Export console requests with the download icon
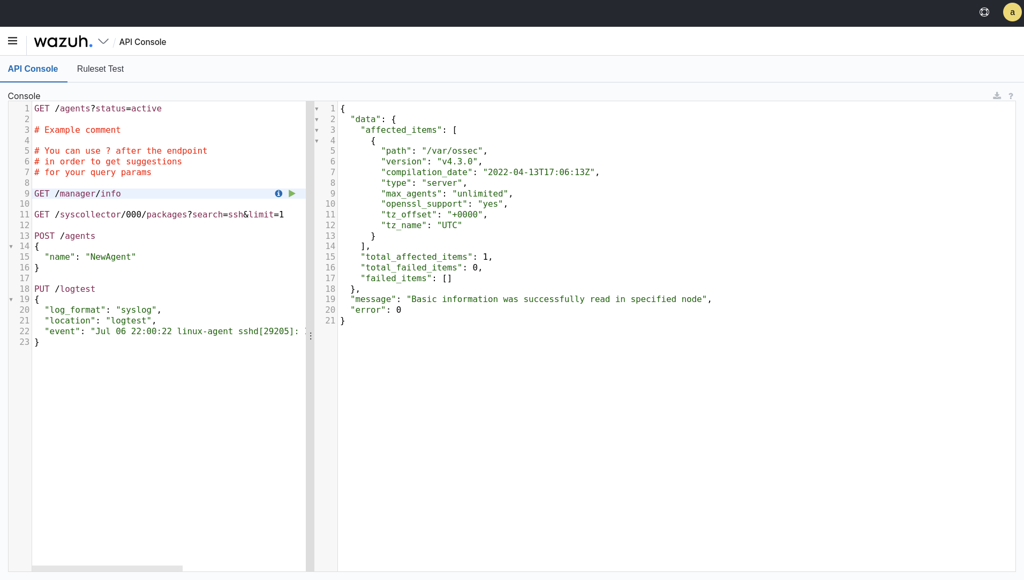Viewport: 1024px width, 580px height. pyautogui.click(x=997, y=95)
